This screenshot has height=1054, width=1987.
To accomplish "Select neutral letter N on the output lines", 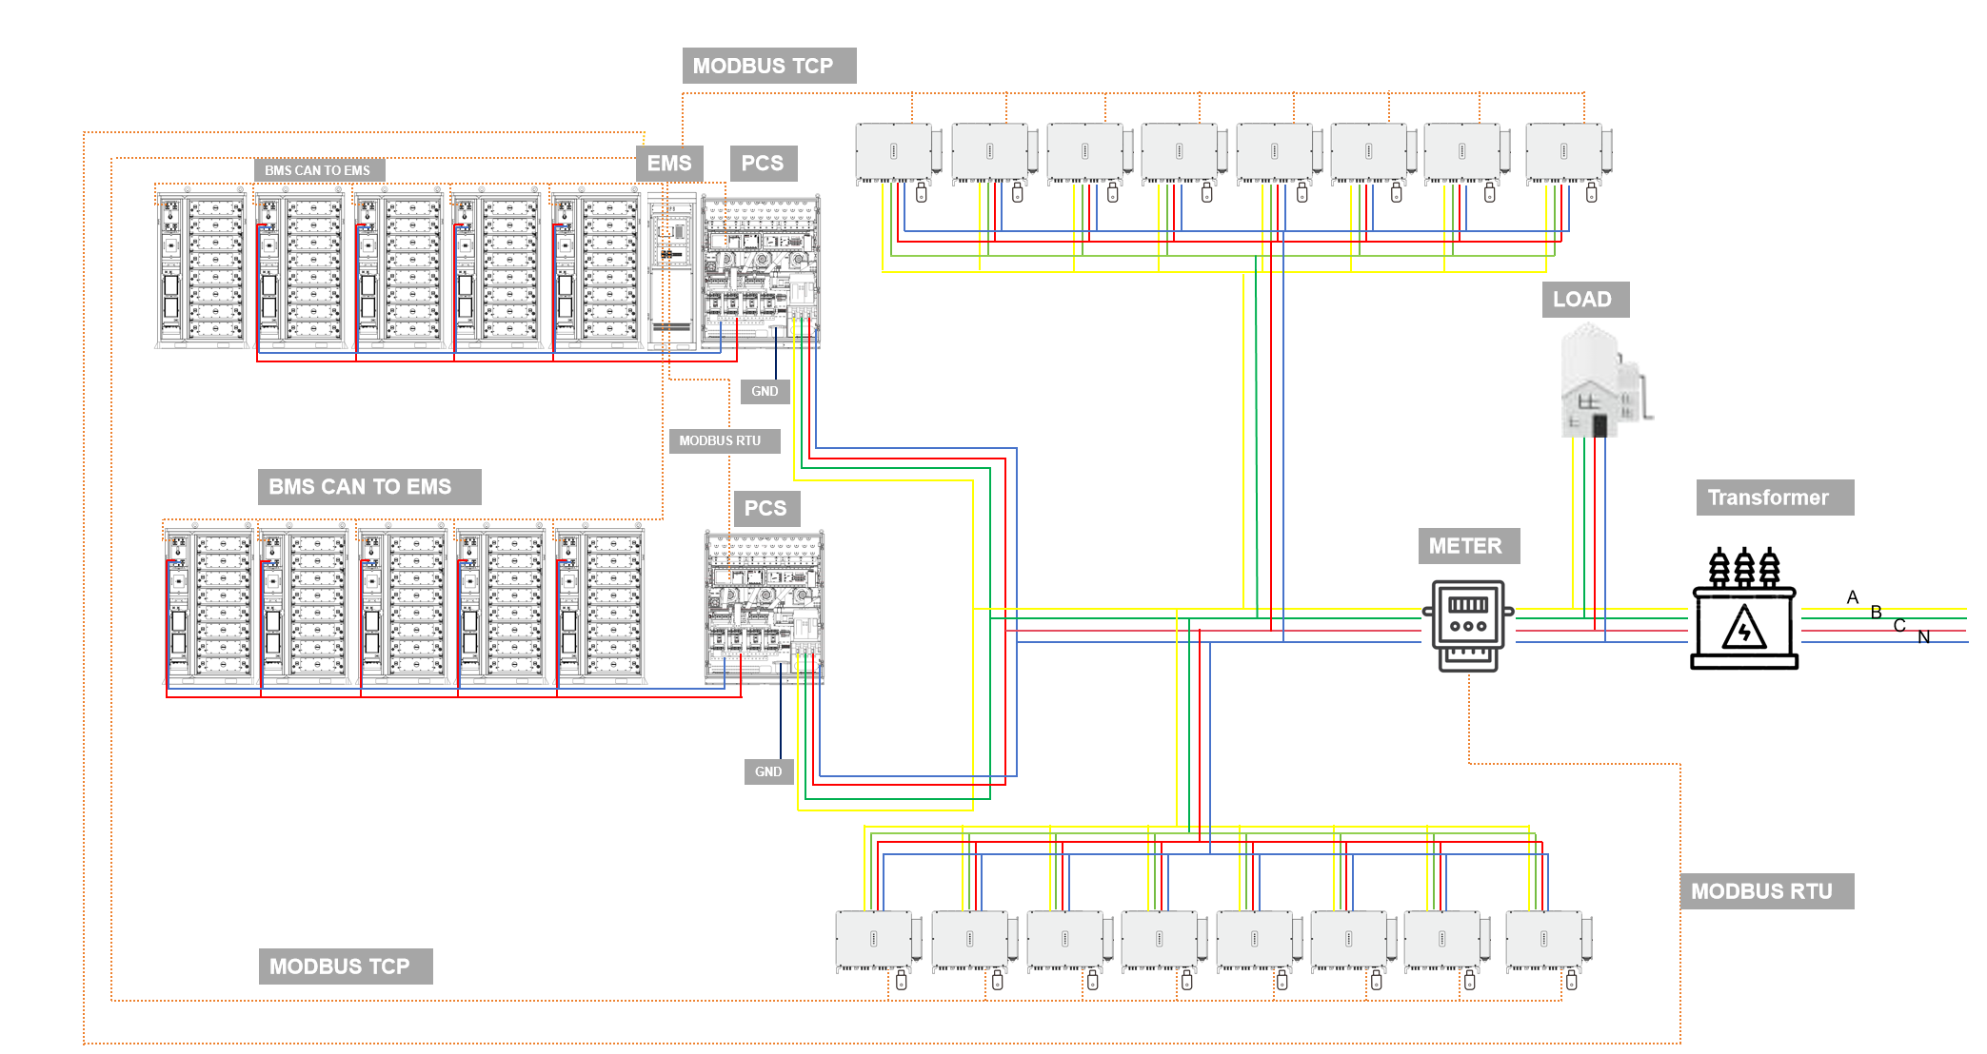I will pyautogui.click(x=1924, y=637).
